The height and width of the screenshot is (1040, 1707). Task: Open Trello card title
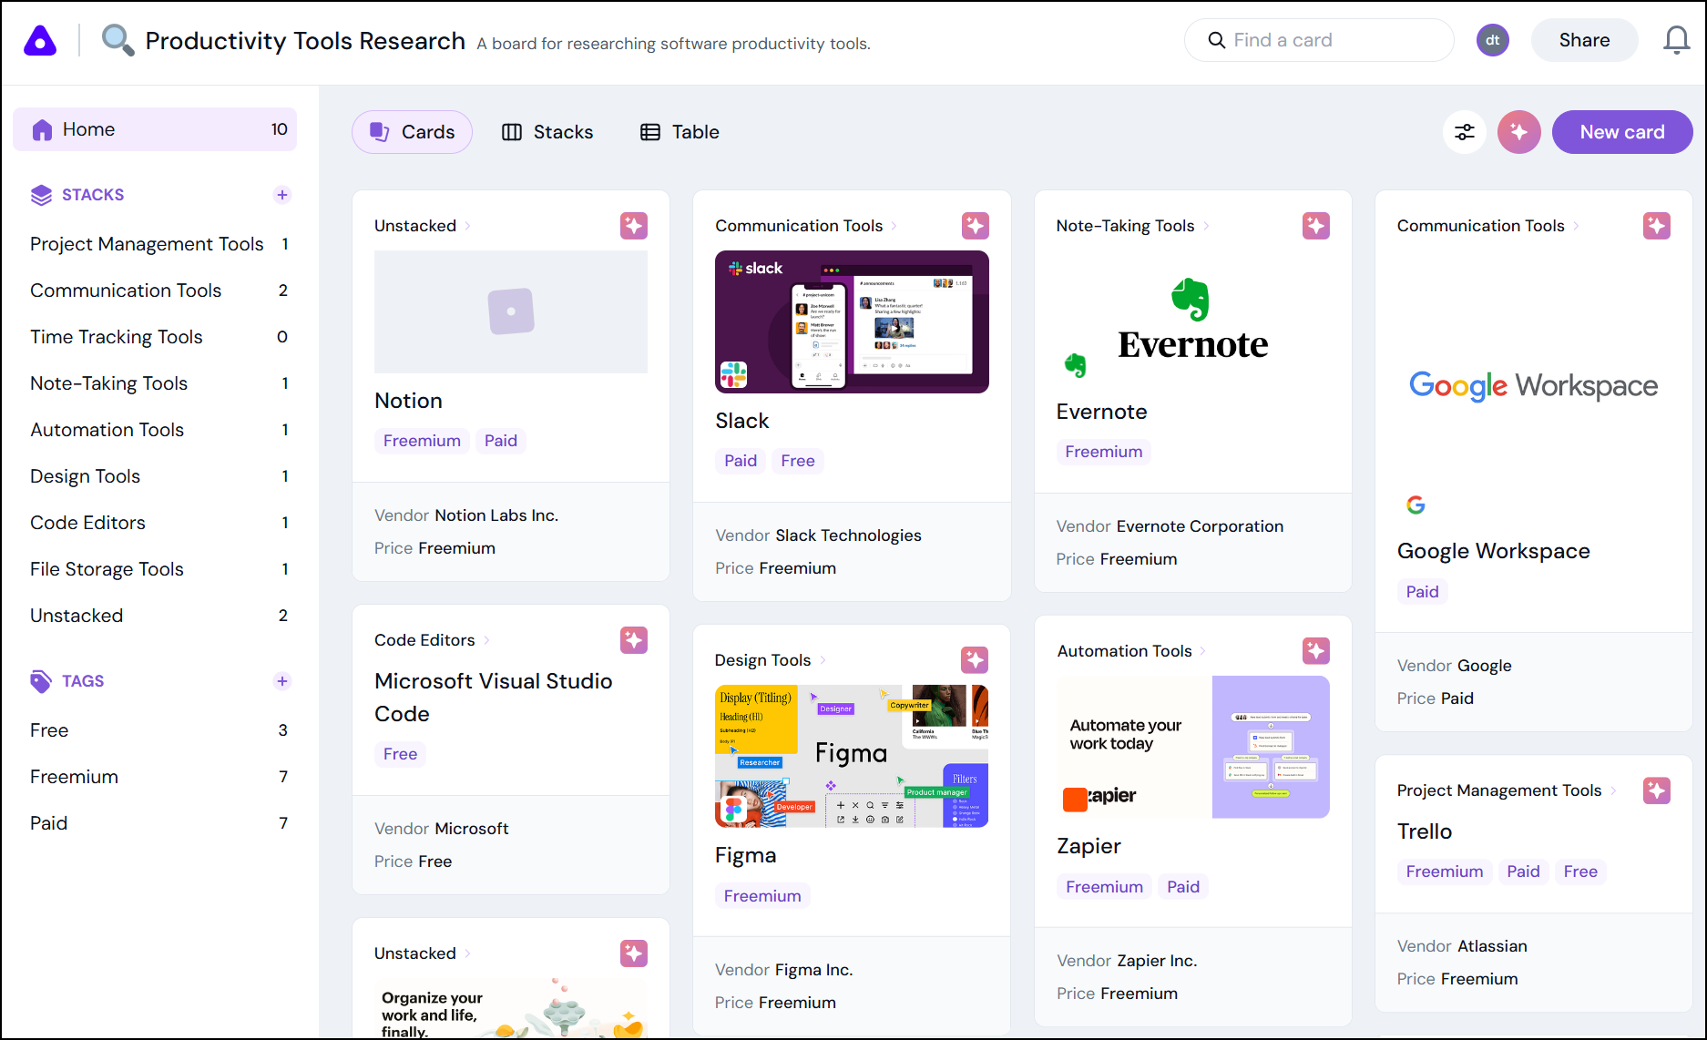[x=1425, y=831]
